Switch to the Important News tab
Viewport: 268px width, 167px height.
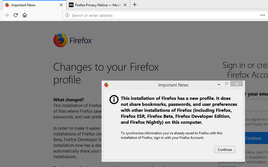[34, 5]
